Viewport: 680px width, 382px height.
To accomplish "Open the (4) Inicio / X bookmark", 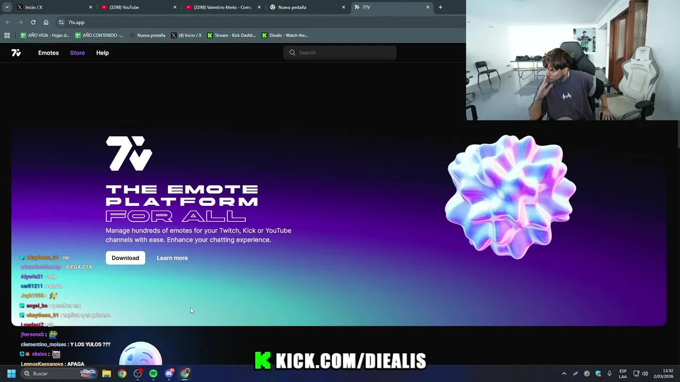I will click(x=186, y=36).
